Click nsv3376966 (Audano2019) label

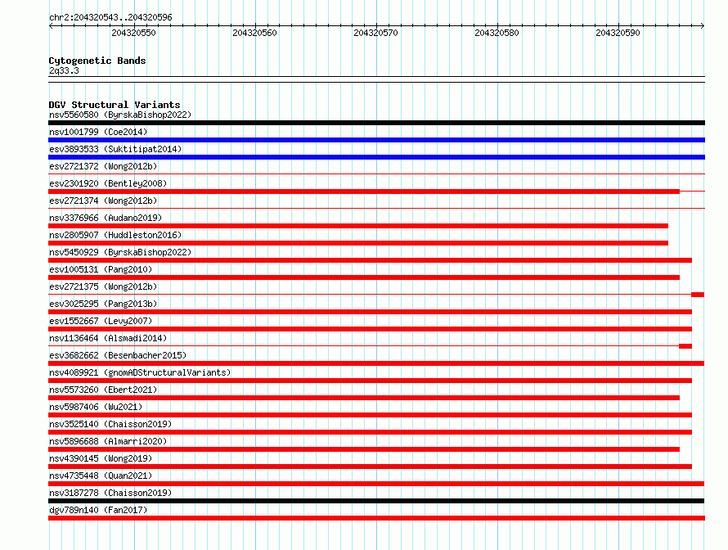coord(106,218)
